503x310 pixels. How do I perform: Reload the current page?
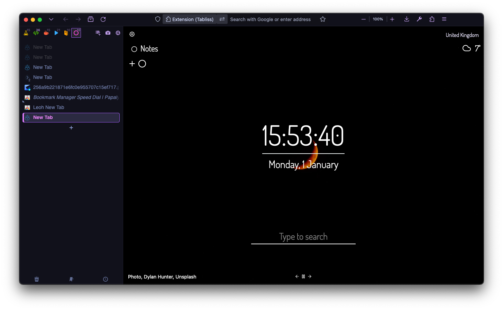pyautogui.click(x=103, y=19)
